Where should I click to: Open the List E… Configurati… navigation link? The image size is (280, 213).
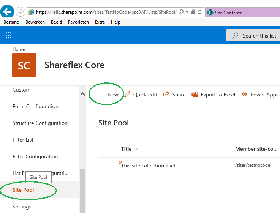41,173
